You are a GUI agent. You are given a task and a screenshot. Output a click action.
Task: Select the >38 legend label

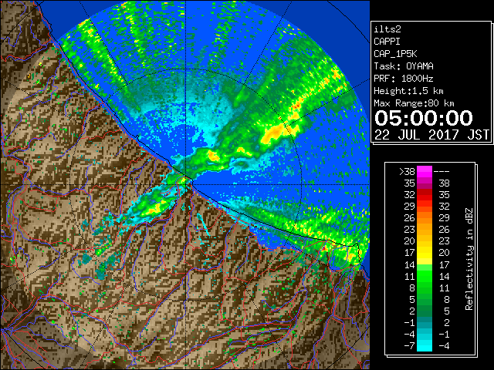pyautogui.click(x=407, y=171)
